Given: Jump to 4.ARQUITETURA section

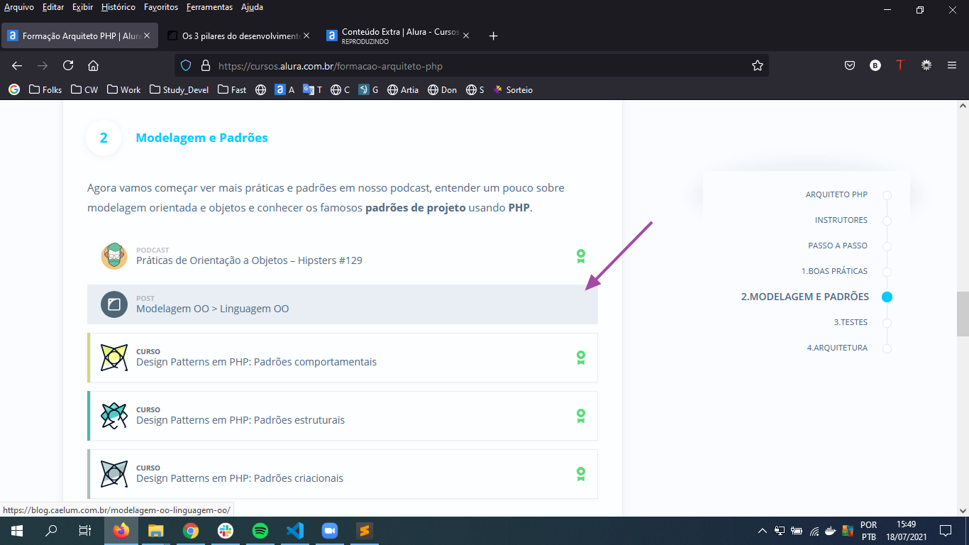Looking at the screenshot, I should pyautogui.click(x=837, y=348).
